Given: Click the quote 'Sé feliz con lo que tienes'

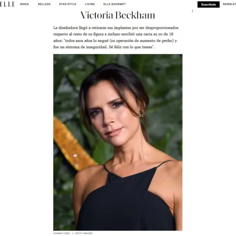Looking at the screenshot, I should (x=131, y=47).
